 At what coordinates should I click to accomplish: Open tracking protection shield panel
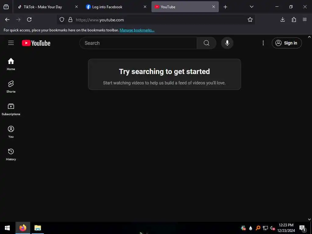click(62, 20)
